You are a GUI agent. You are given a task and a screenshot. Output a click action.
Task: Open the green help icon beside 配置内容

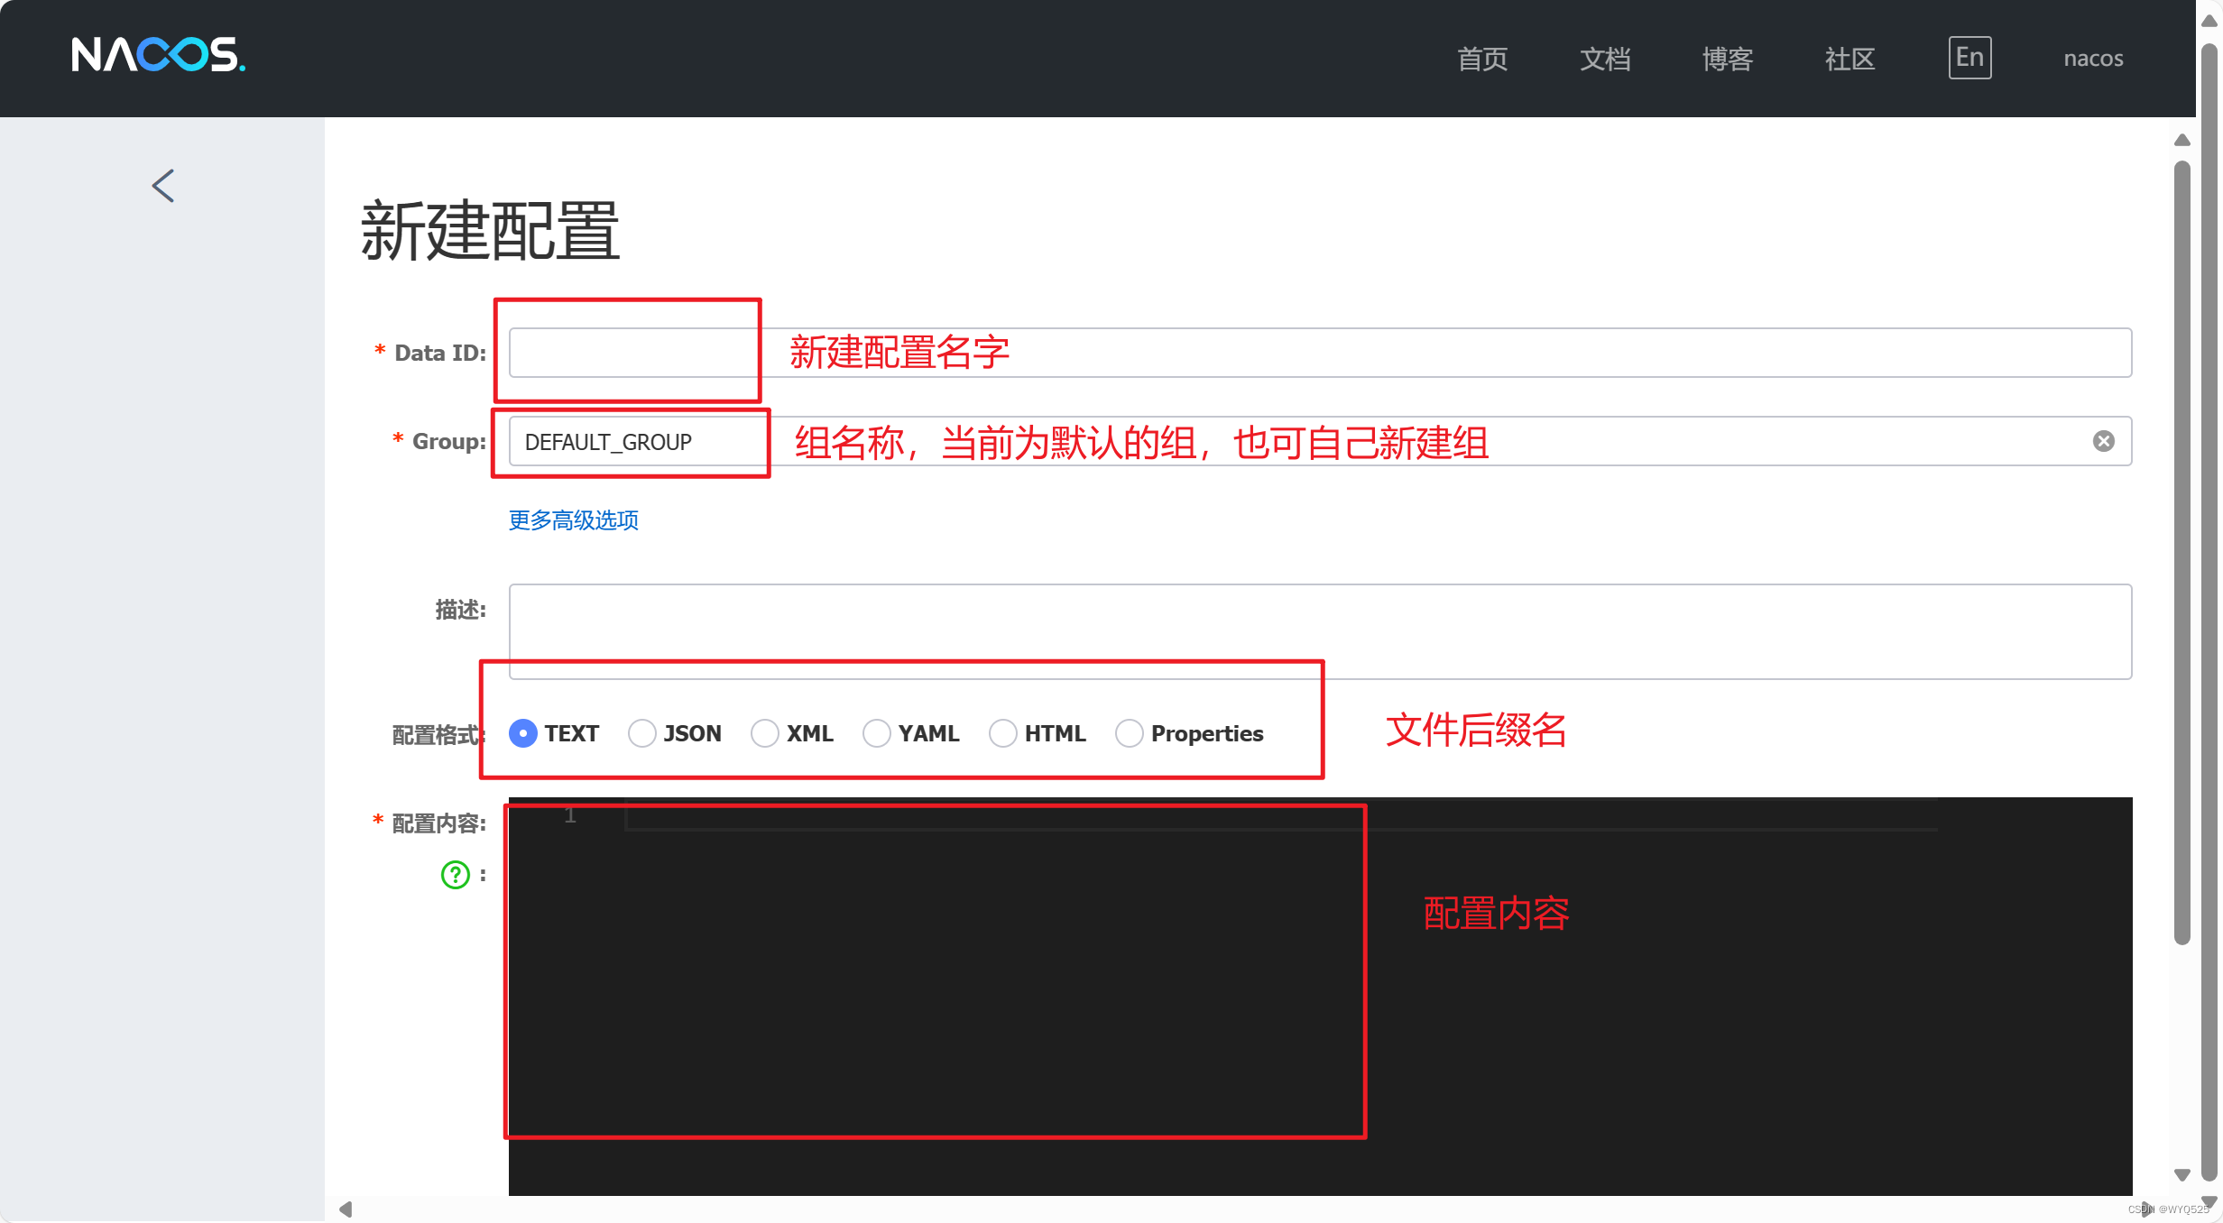454,874
